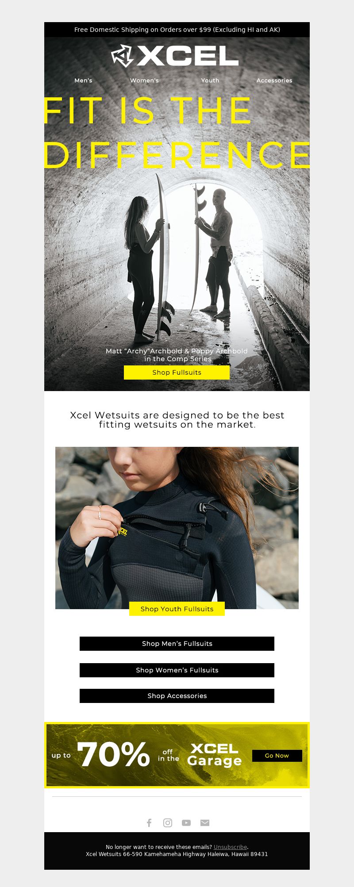
Task: Open the Women's navigation link
Action: pos(144,81)
